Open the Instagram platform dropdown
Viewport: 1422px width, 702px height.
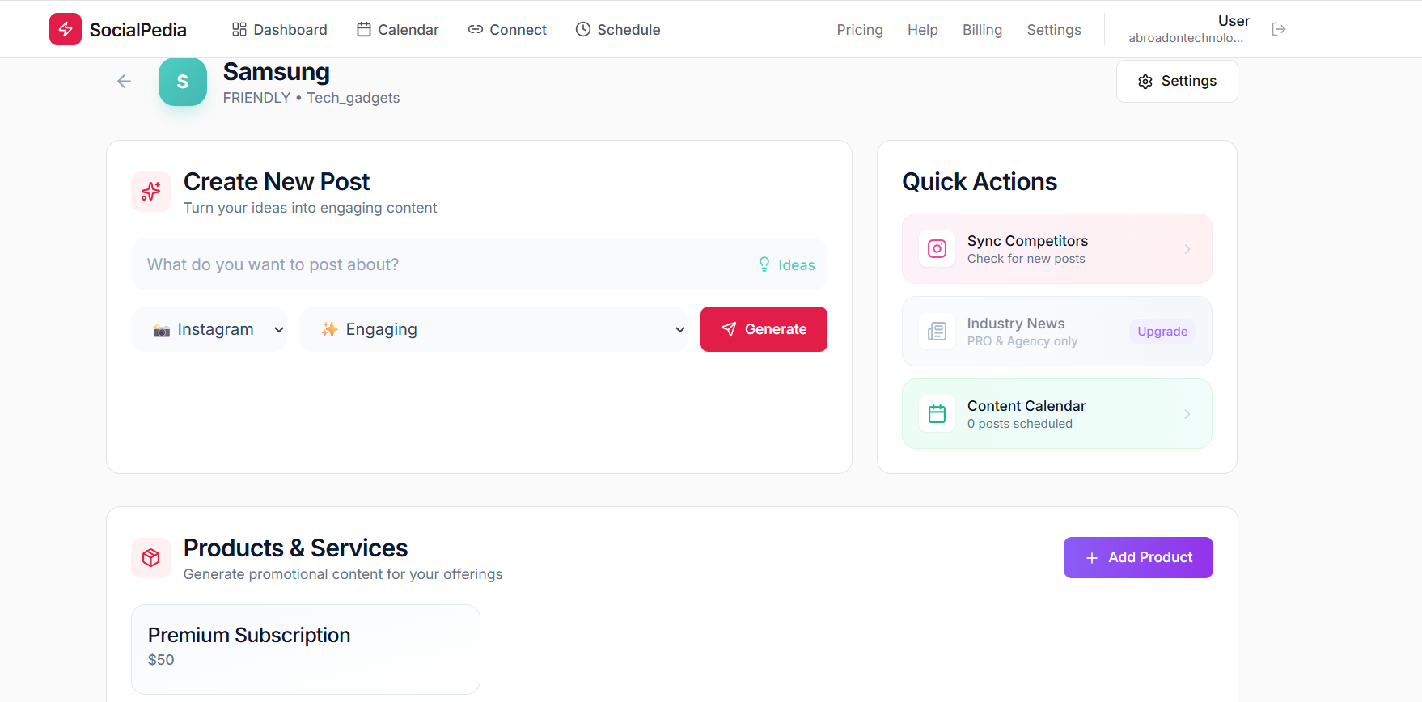coord(209,329)
